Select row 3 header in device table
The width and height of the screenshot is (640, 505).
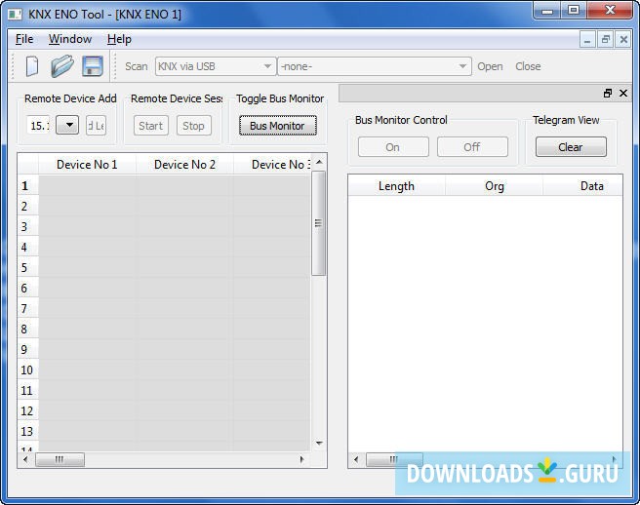point(27,226)
